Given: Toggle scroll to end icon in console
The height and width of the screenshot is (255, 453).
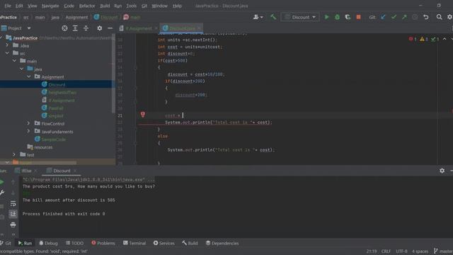Looking at the screenshot, I should click(13, 214).
